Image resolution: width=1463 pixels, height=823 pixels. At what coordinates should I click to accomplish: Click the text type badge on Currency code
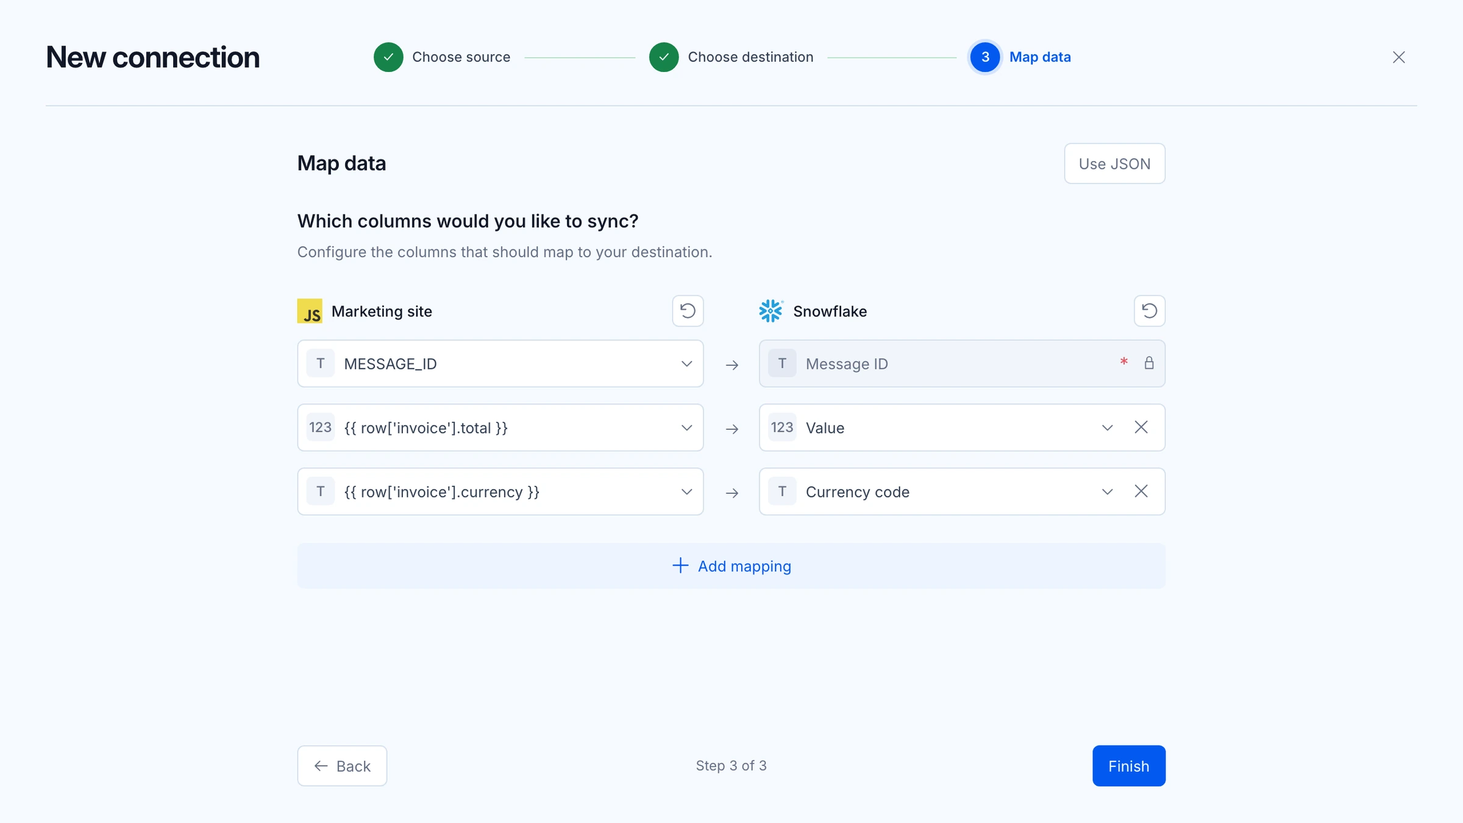click(782, 491)
